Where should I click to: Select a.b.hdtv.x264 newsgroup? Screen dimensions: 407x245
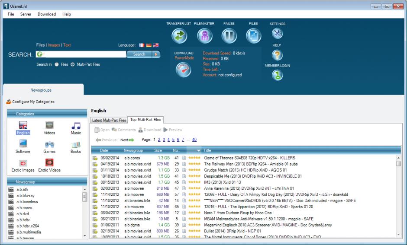click(x=28, y=226)
